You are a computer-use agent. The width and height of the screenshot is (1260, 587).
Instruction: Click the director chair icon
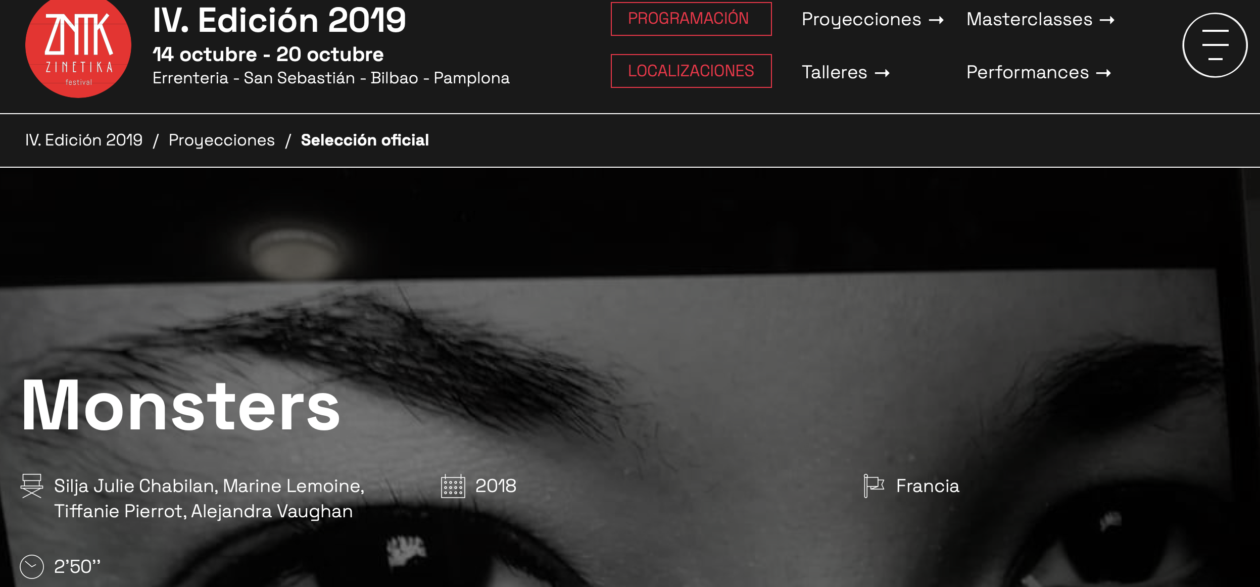tap(32, 486)
